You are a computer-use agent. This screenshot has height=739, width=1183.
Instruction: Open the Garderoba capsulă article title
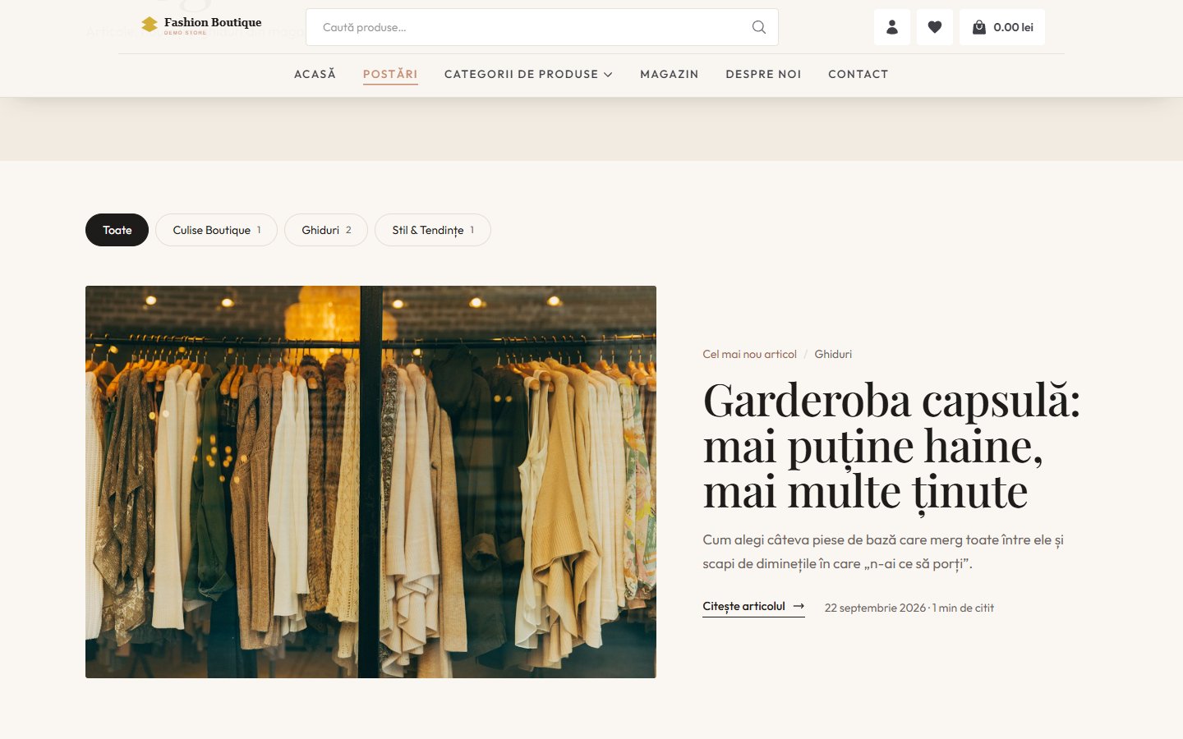pos(891,446)
